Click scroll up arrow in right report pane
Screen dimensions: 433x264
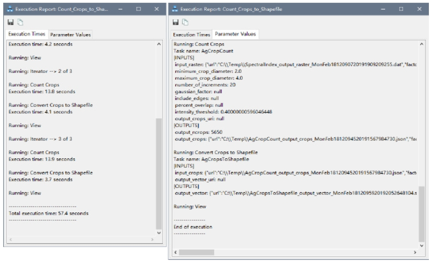pyautogui.click(x=422, y=44)
